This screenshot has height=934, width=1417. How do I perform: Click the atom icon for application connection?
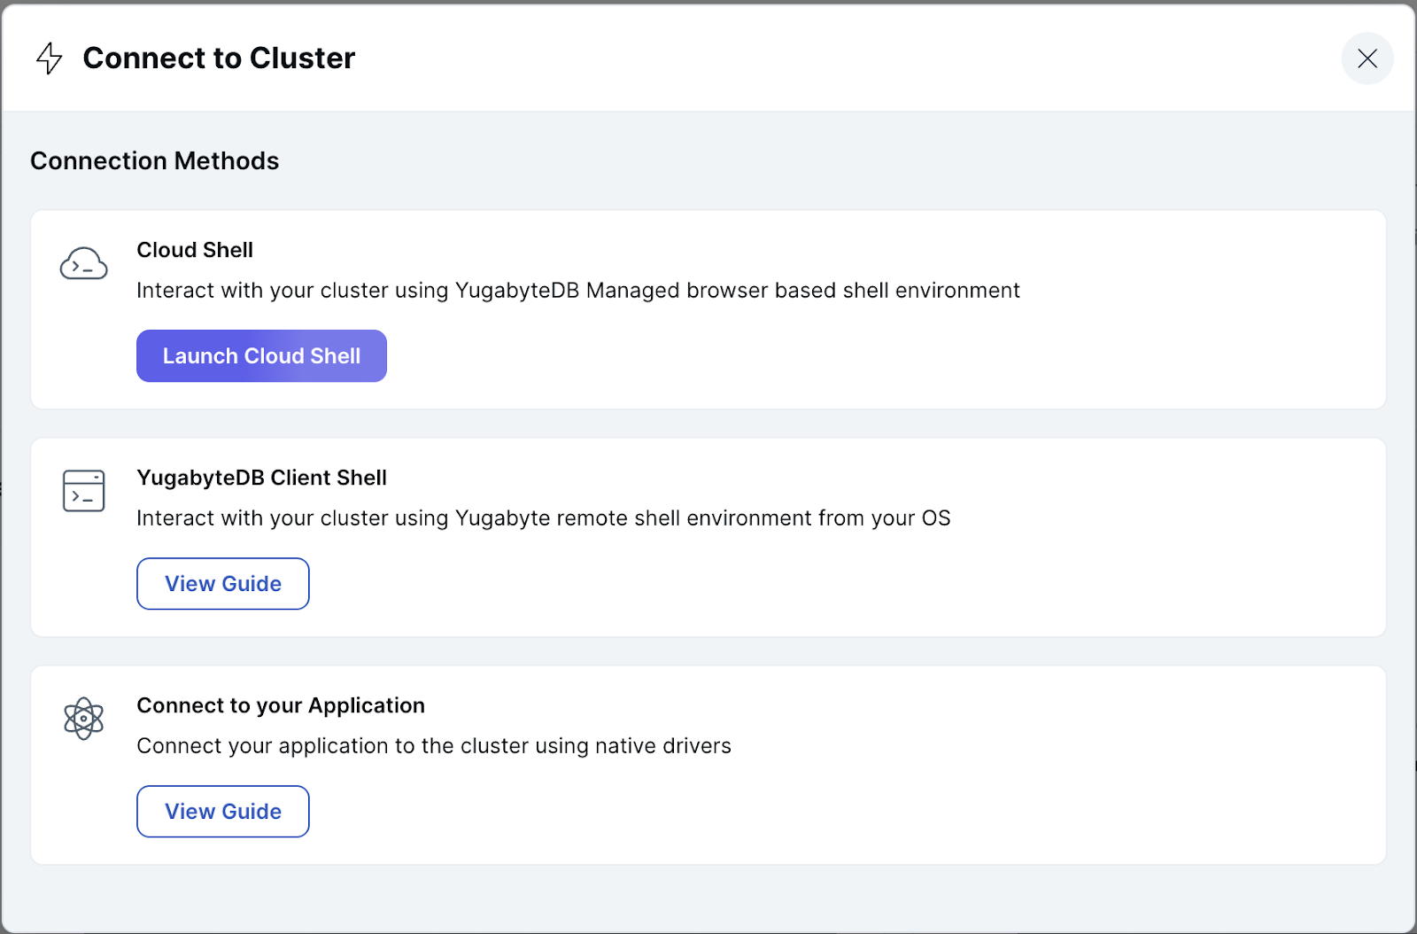83,719
